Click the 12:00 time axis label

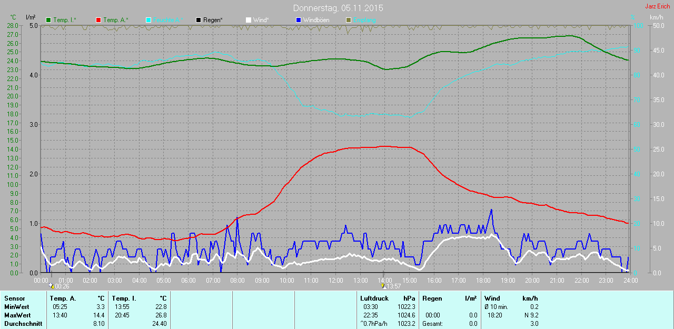pyautogui.click(x=335, y=280)
